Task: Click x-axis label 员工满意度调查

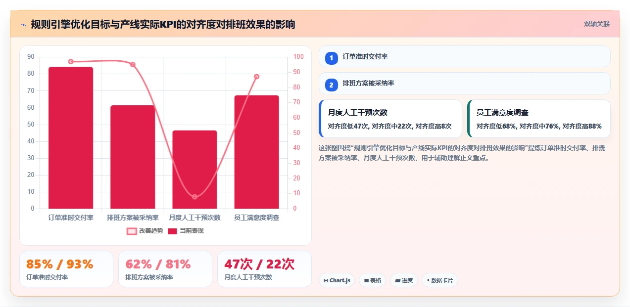Action: [256, 218]
